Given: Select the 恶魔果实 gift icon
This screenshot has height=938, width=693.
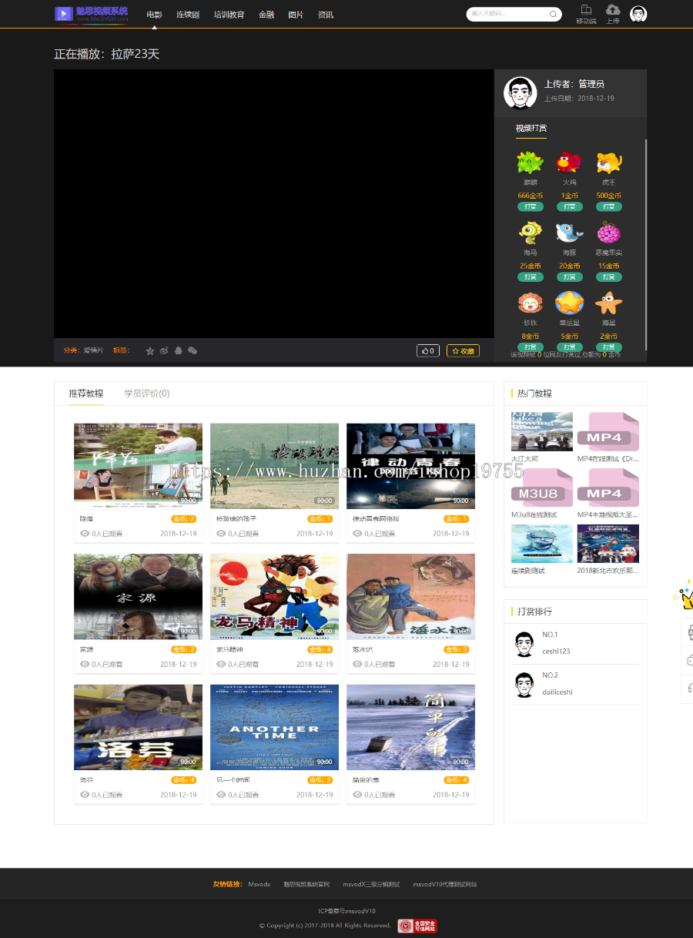Looking at the screenshot, I should click(x=608, y=233).
